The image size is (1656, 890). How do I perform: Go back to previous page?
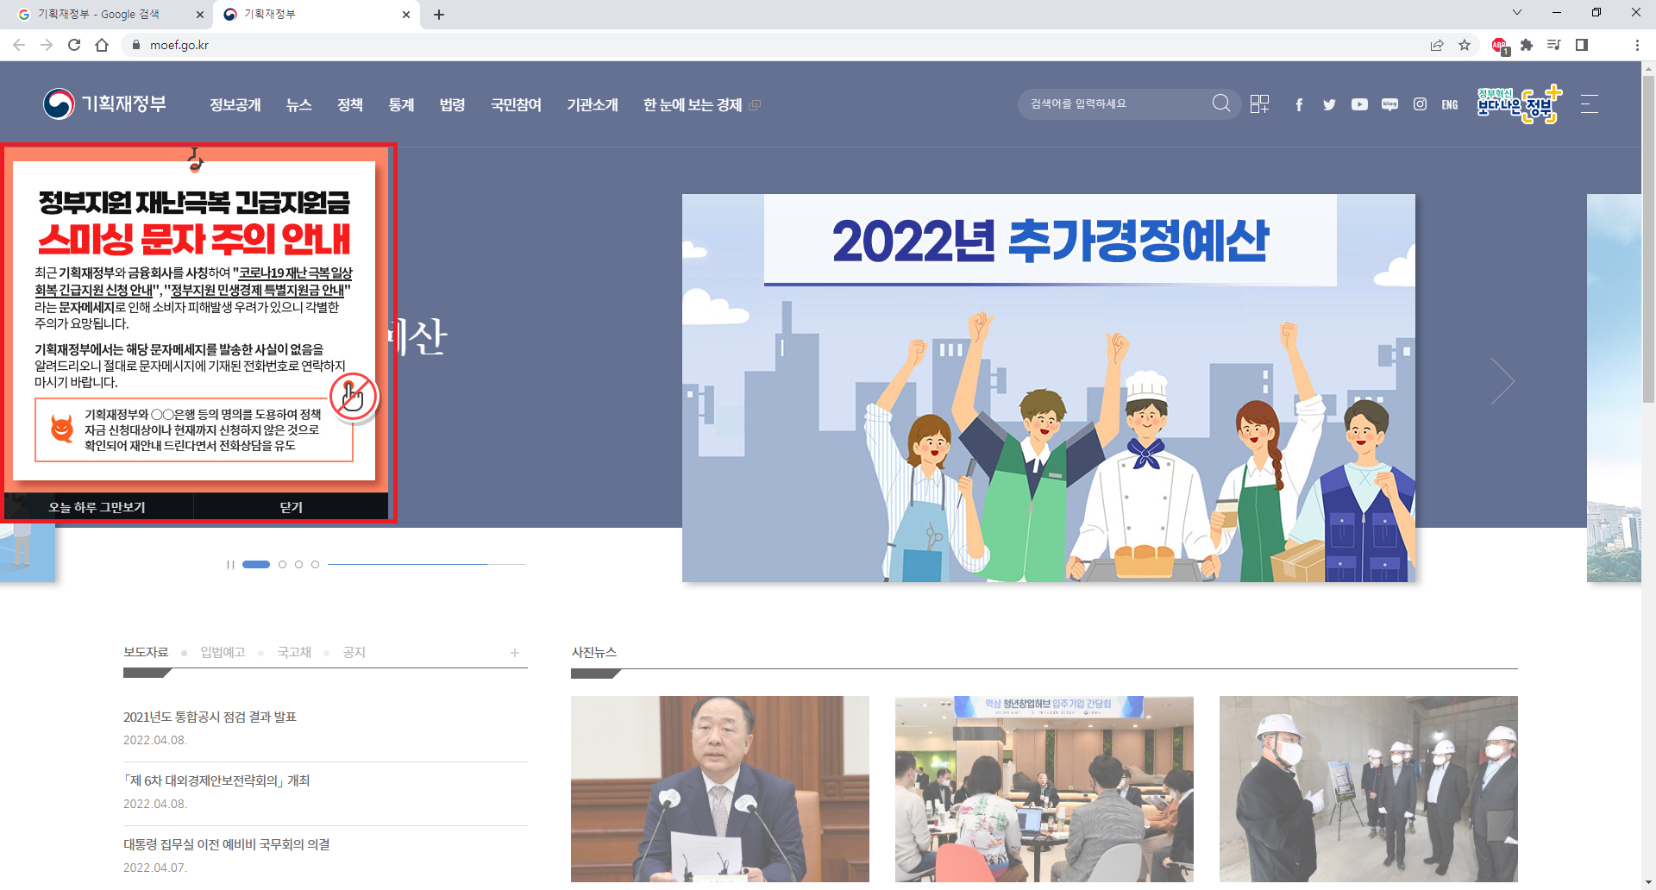[x=19, y=45]
